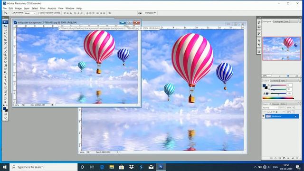Enable the Auto-Select checkbox
This screenshot has width=304, height=171.
pos(13,13)
